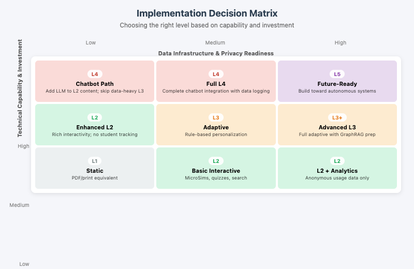Open the L2 + Analytics cell
The height and width of the screenshot is (269, 414).
tap(337, 168)
